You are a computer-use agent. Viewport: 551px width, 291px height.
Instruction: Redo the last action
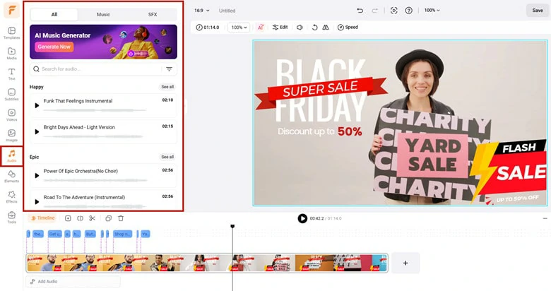tap(374, 11)
